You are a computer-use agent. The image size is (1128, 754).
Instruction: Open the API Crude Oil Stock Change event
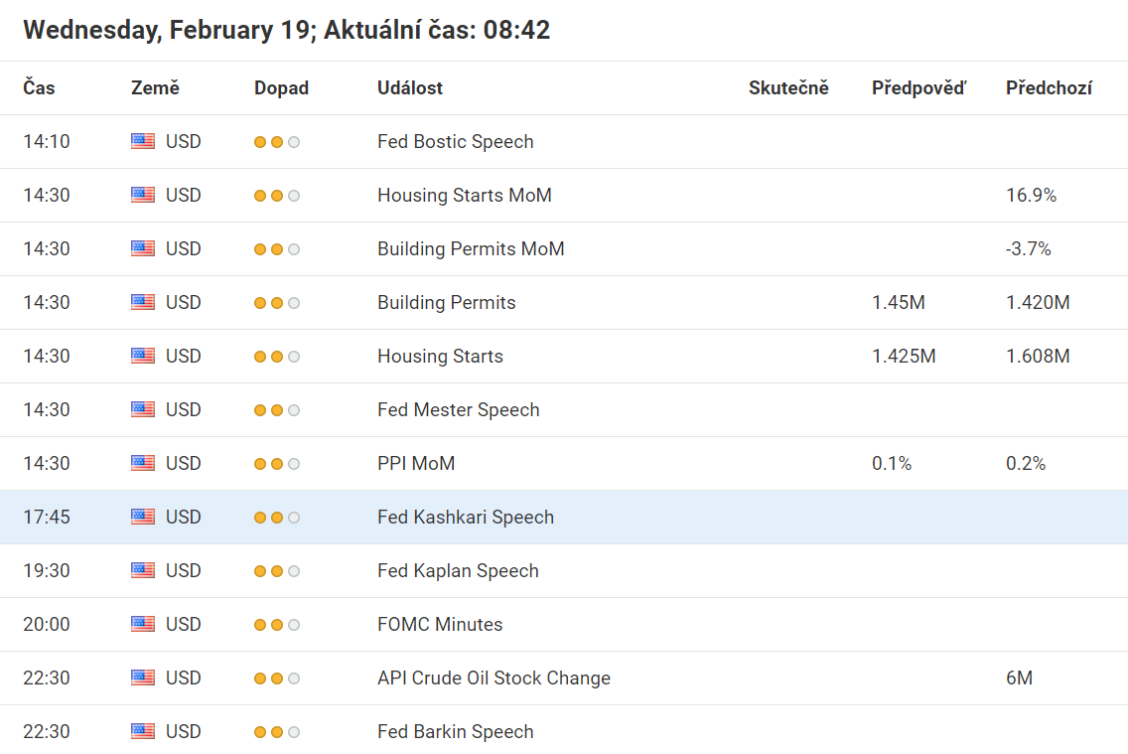click(493, 678)
